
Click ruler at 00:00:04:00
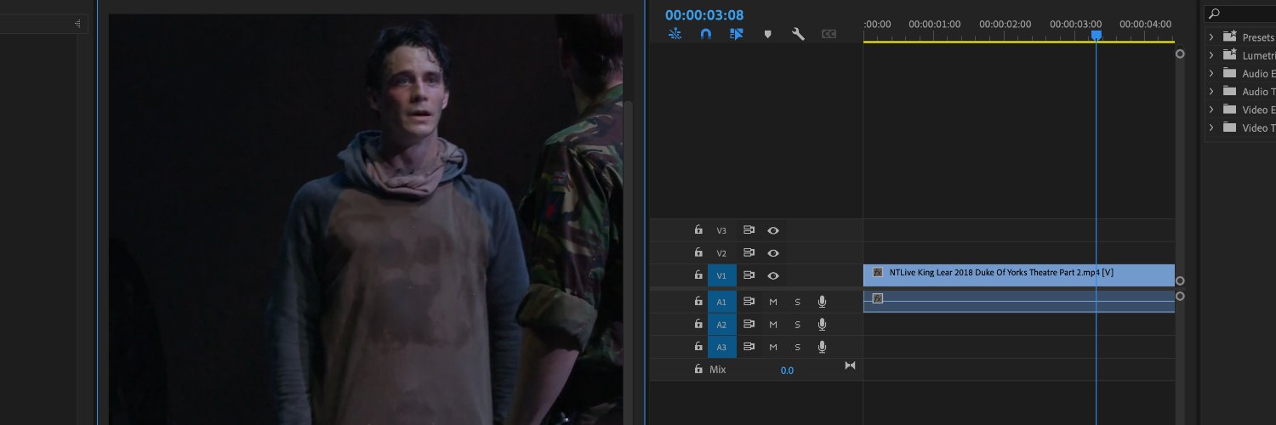[1146, 24]
